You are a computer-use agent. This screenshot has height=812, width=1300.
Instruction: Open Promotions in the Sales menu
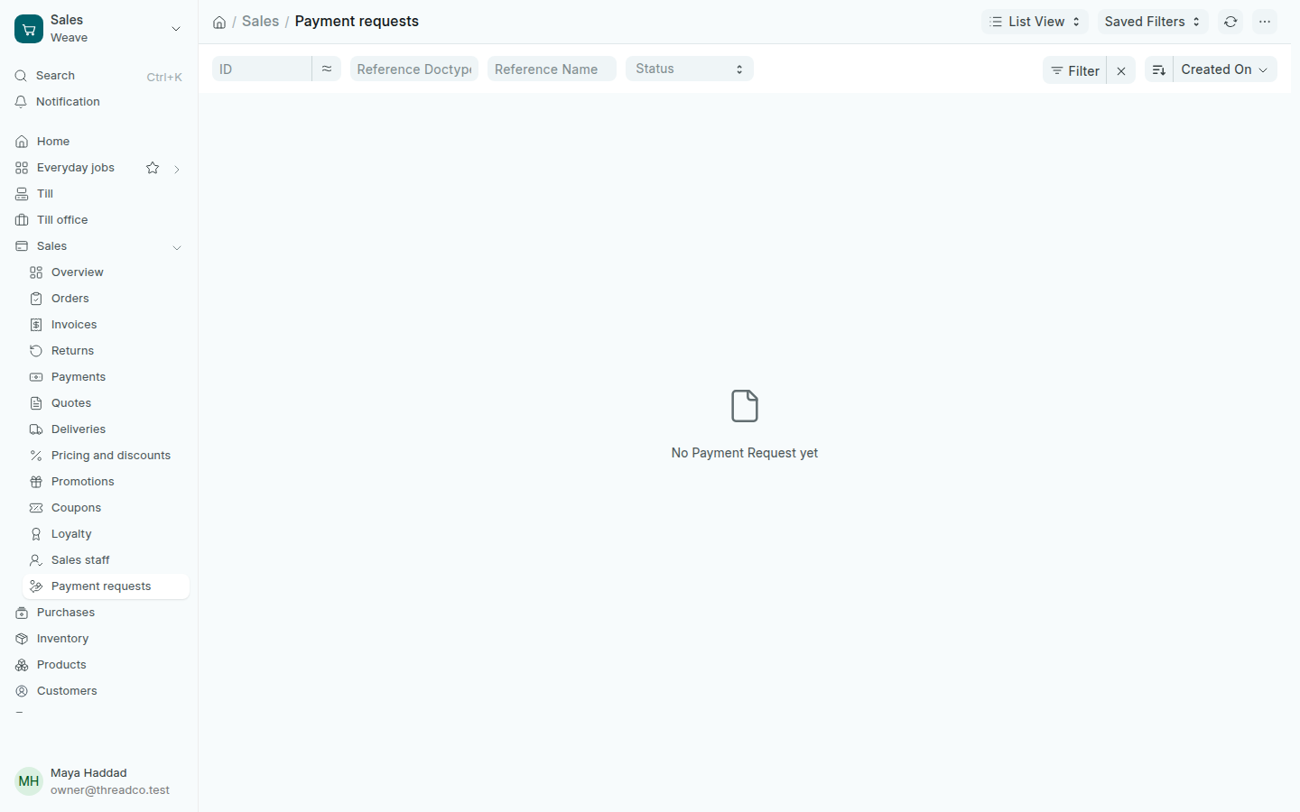click(x=106, y=482)
